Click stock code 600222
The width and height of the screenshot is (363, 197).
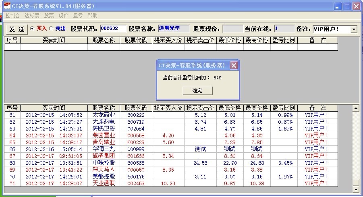(x=136, y=115)
